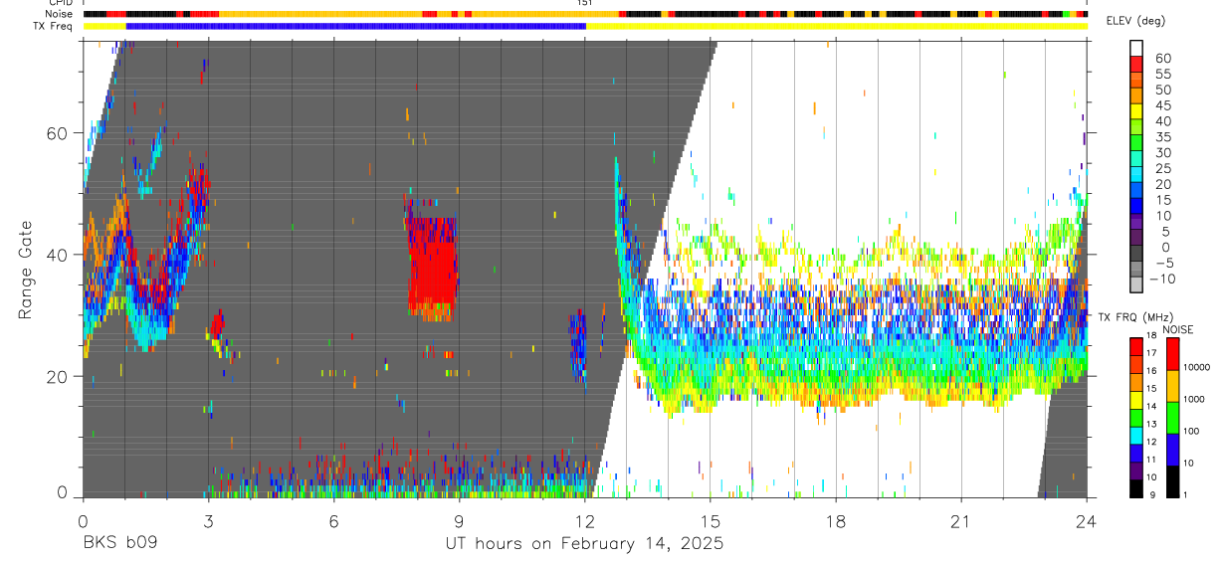Image resolution: width=1222 pixels, height=564 pixels.
Task: Click the '18' hour tick label on time axis
Action: coord(836,520)
